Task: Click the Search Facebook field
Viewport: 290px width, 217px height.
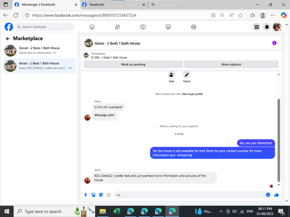Action: tap(45, 27)
